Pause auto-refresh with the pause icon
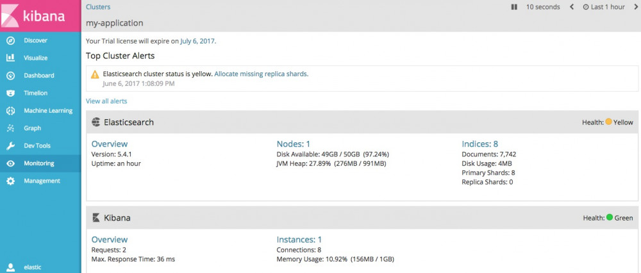Image resolution: width=641 pixels, height=273 pixels. click(x=514, y=7)
